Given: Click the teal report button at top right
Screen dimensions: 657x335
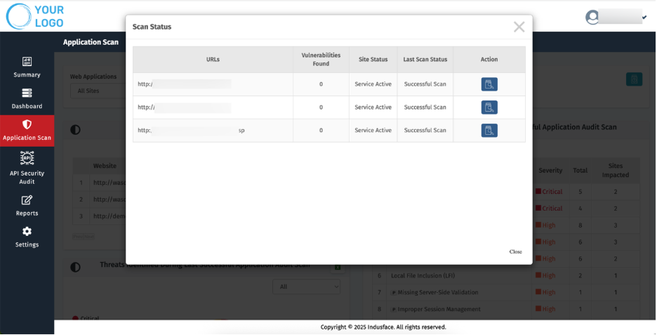Looking at the screenshot, I should [x=634, y=79].
